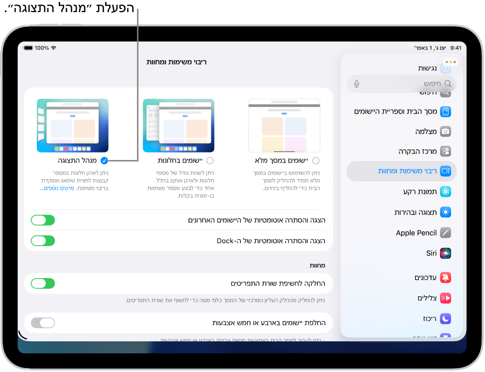Disable automatic show and hide of recent apps
This screenshot has width=485, height=372.
pyautogui.click(x=43, y=220)
